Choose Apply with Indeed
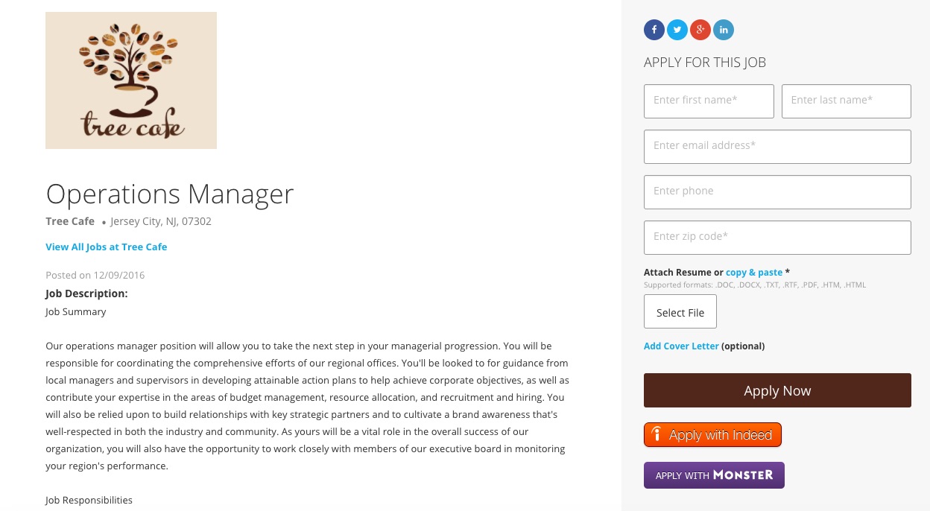The image size is (930, 511). (x=712, y=435)
